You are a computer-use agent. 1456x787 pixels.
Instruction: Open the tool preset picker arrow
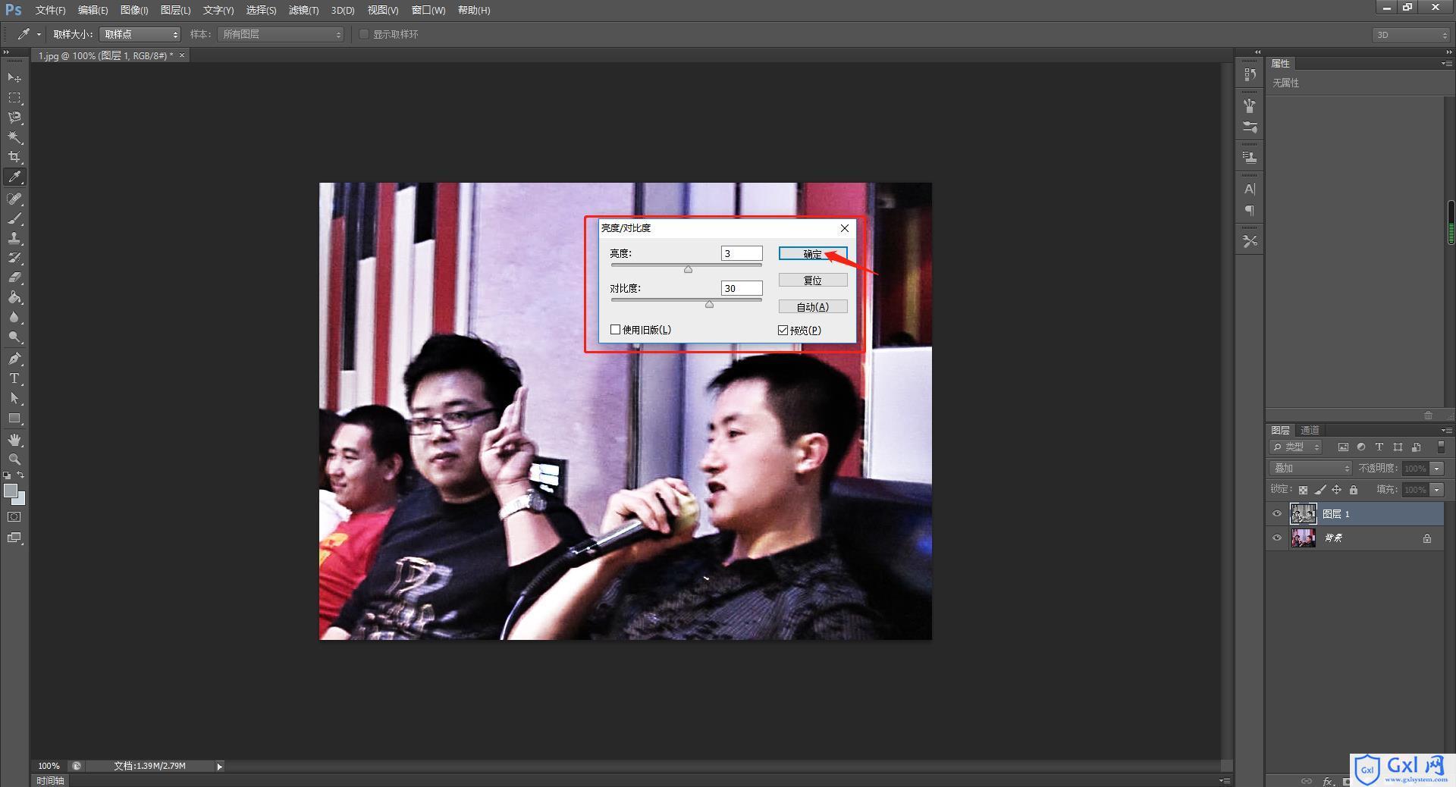click(x=39, y=34)
